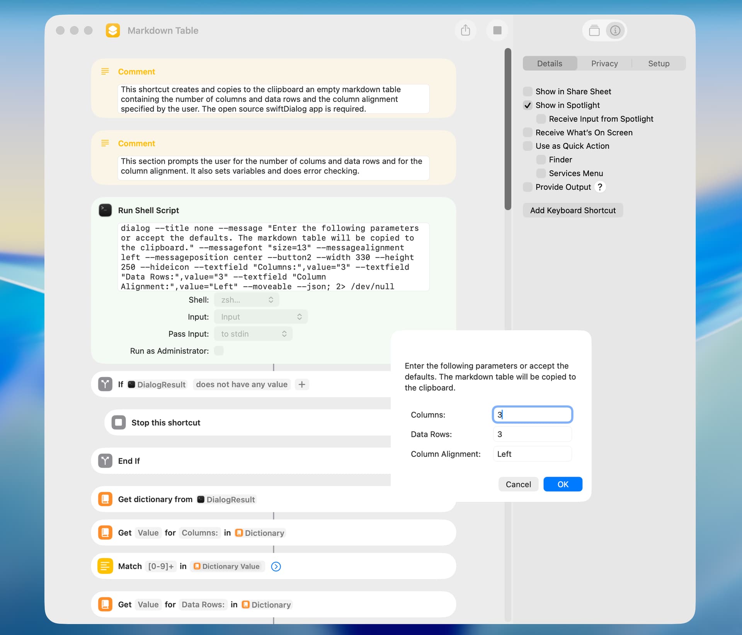This screenshot has height=635, width=742.
Task: Switch to the Privacy tab
Action: pyautogui.click(x=604, y=63)
